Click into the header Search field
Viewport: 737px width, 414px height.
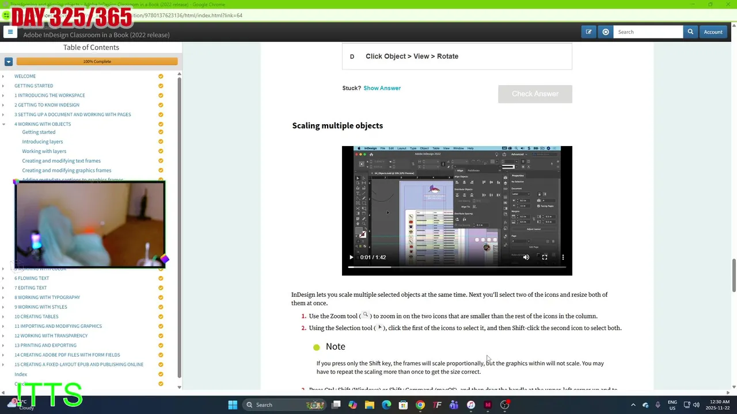[x=648, y=32]
